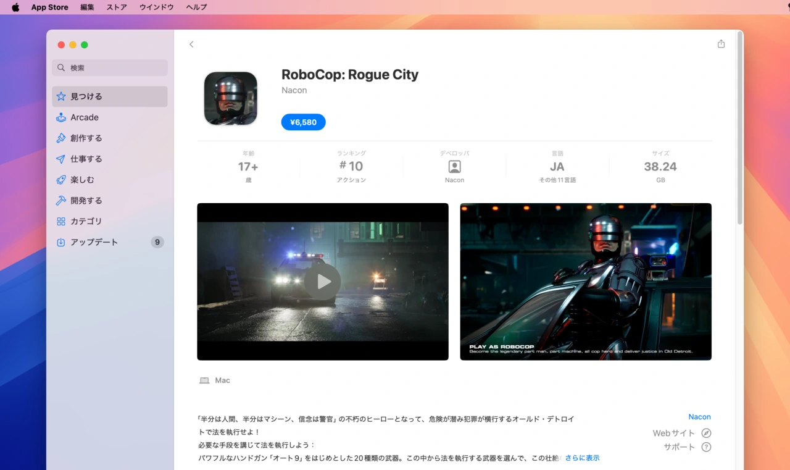This screenshot has width=790, height=470.
Task: Expand description with さらに表示
Action: tap(582, 458)
